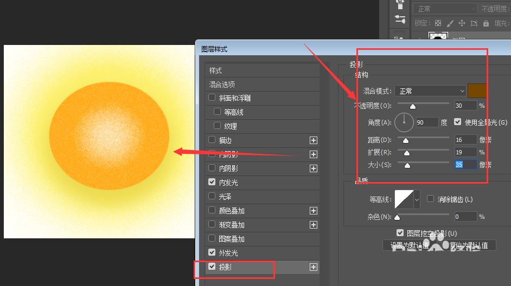The image size is (511, 286).
Task: Open the brown shadow color swatch
Action: (x=477, y=91)
